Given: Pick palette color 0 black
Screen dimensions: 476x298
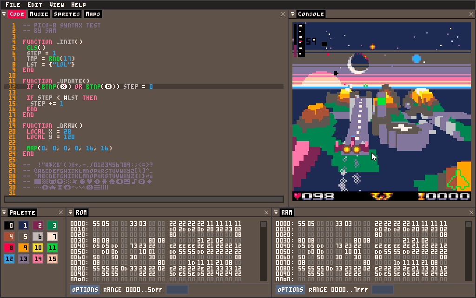Looking at the screenshot, I should [9, 225].
